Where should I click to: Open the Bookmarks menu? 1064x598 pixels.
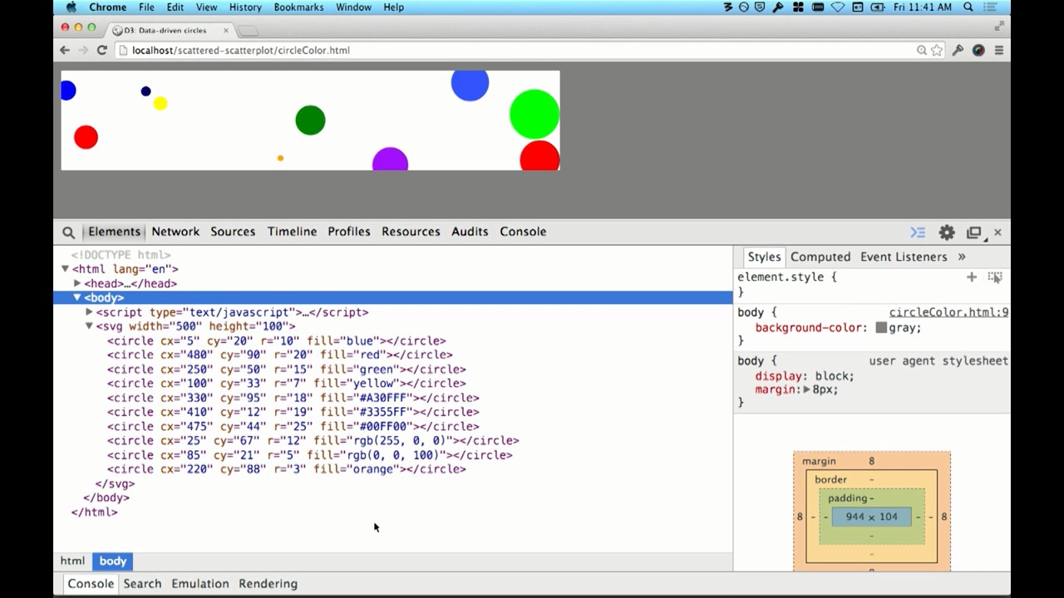click(x=298, y=7)
